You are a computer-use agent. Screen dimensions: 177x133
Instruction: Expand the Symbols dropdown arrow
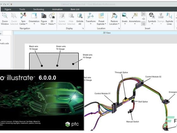click(152, 24)
